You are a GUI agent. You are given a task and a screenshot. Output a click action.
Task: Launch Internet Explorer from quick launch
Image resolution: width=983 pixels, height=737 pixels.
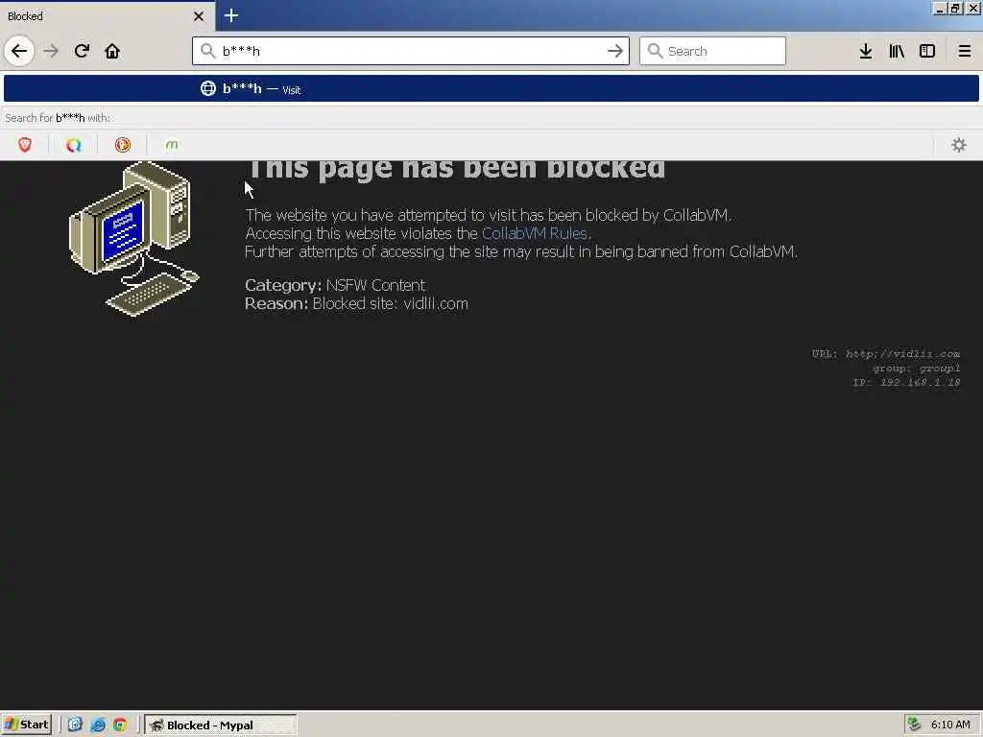coord(97,725)
